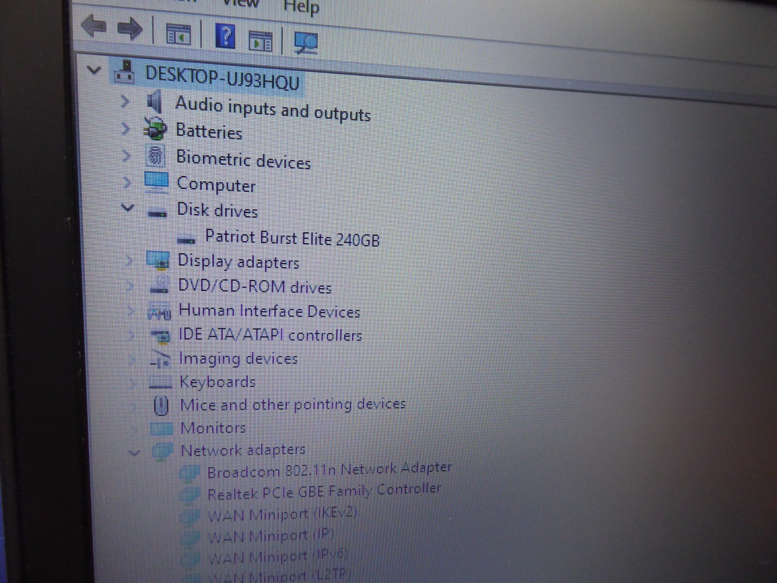Select Human Interface Devices category
Screen dimensions: 777x583
pos(270,311)
